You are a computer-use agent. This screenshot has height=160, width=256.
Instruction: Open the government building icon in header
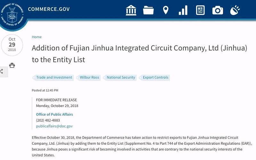click(131, 10)
